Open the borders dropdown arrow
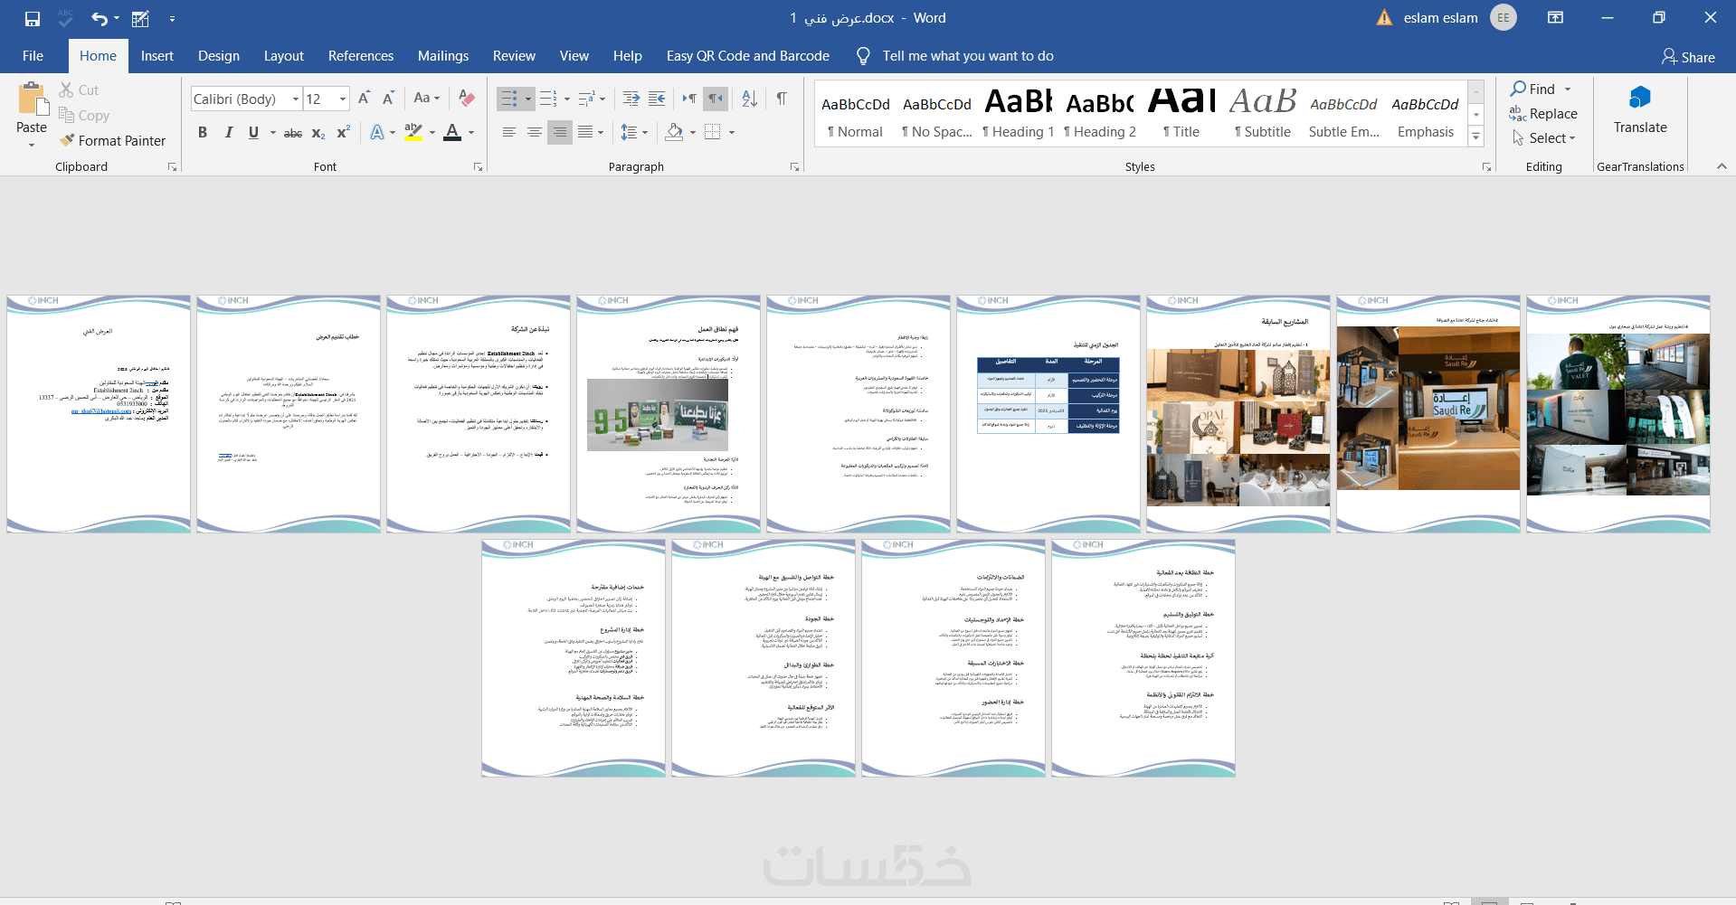This screenshot has height=905, width=1736. tap(732, 133)
